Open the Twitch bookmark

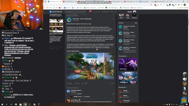80,8
